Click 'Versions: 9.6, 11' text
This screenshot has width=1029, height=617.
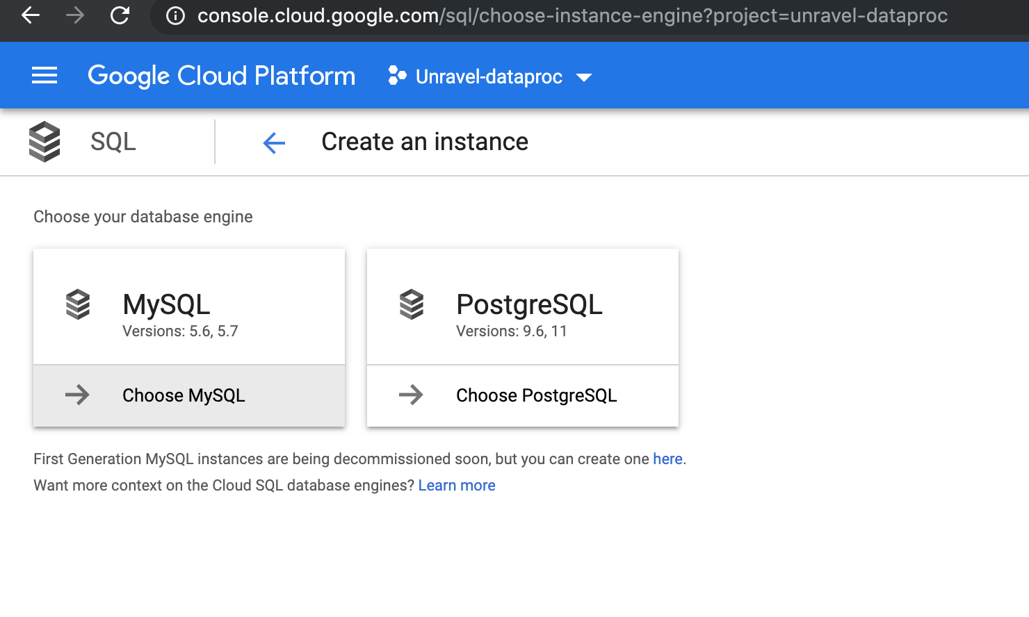tap(512, 331)
